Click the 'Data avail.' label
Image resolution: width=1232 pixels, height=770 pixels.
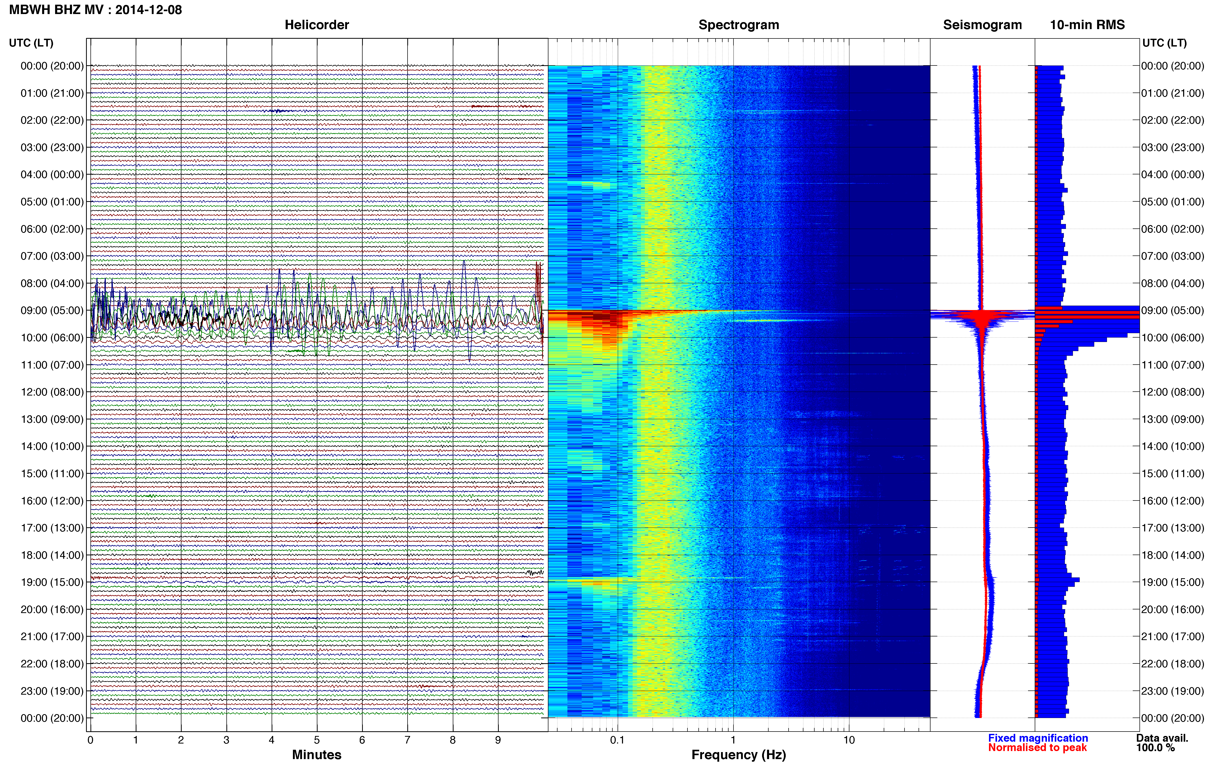point(1162,738)
